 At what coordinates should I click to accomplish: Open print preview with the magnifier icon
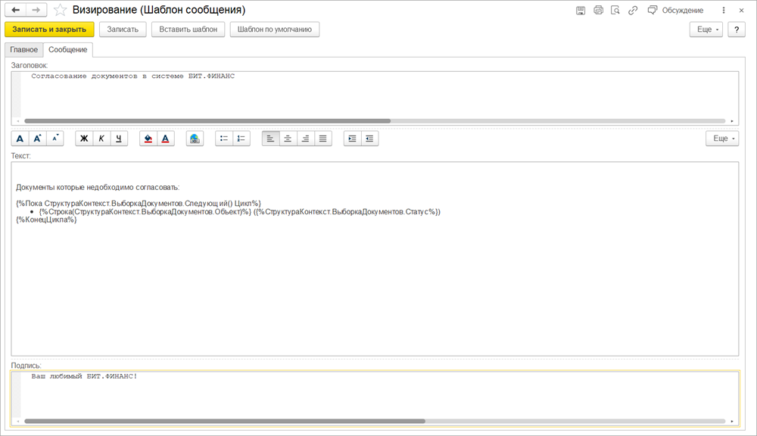615,11
